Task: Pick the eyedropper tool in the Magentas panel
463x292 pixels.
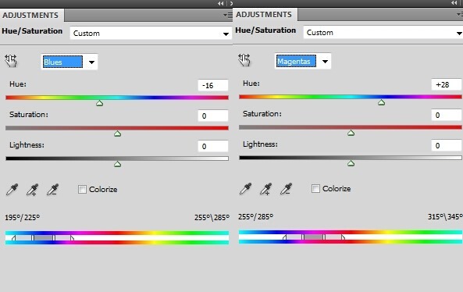Action: [245, 189]
